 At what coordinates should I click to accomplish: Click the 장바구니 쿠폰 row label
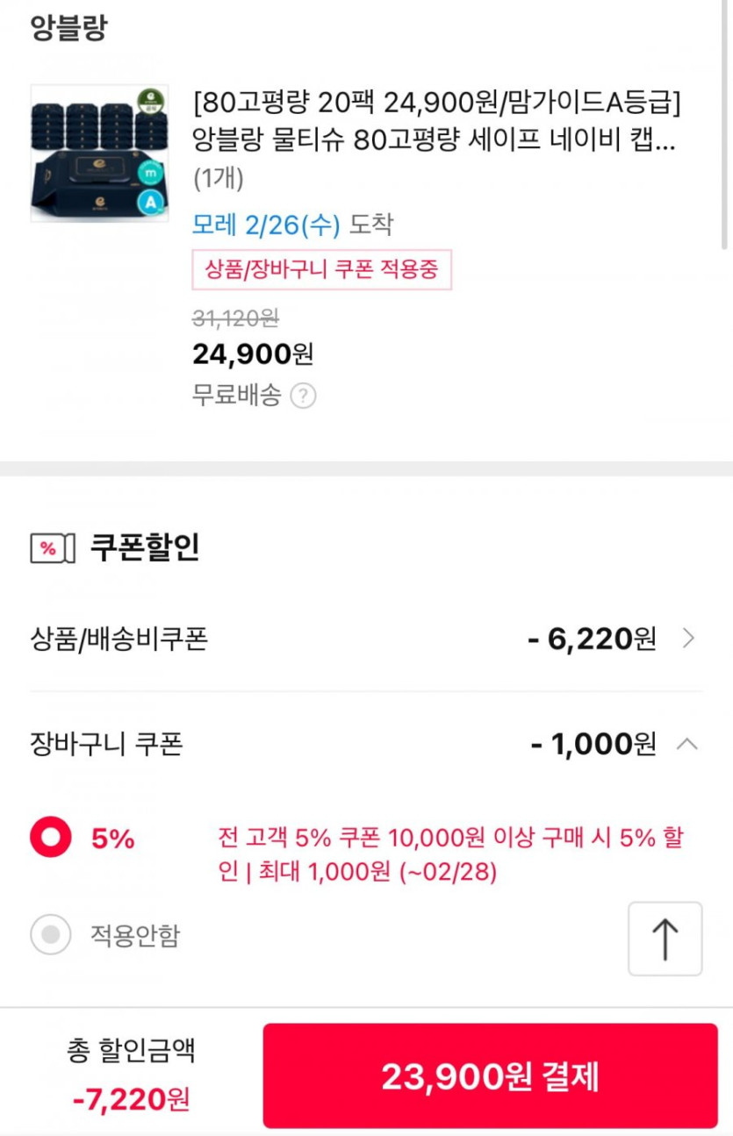click(x=106, y=745)
